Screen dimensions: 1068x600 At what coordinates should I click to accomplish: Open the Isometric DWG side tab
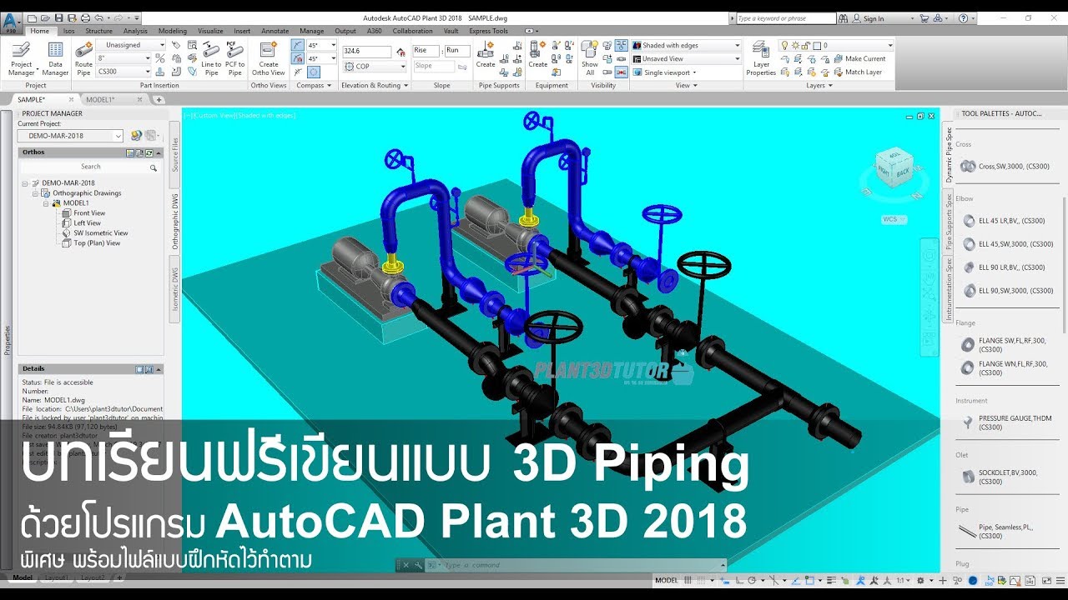tap(175, 288)
